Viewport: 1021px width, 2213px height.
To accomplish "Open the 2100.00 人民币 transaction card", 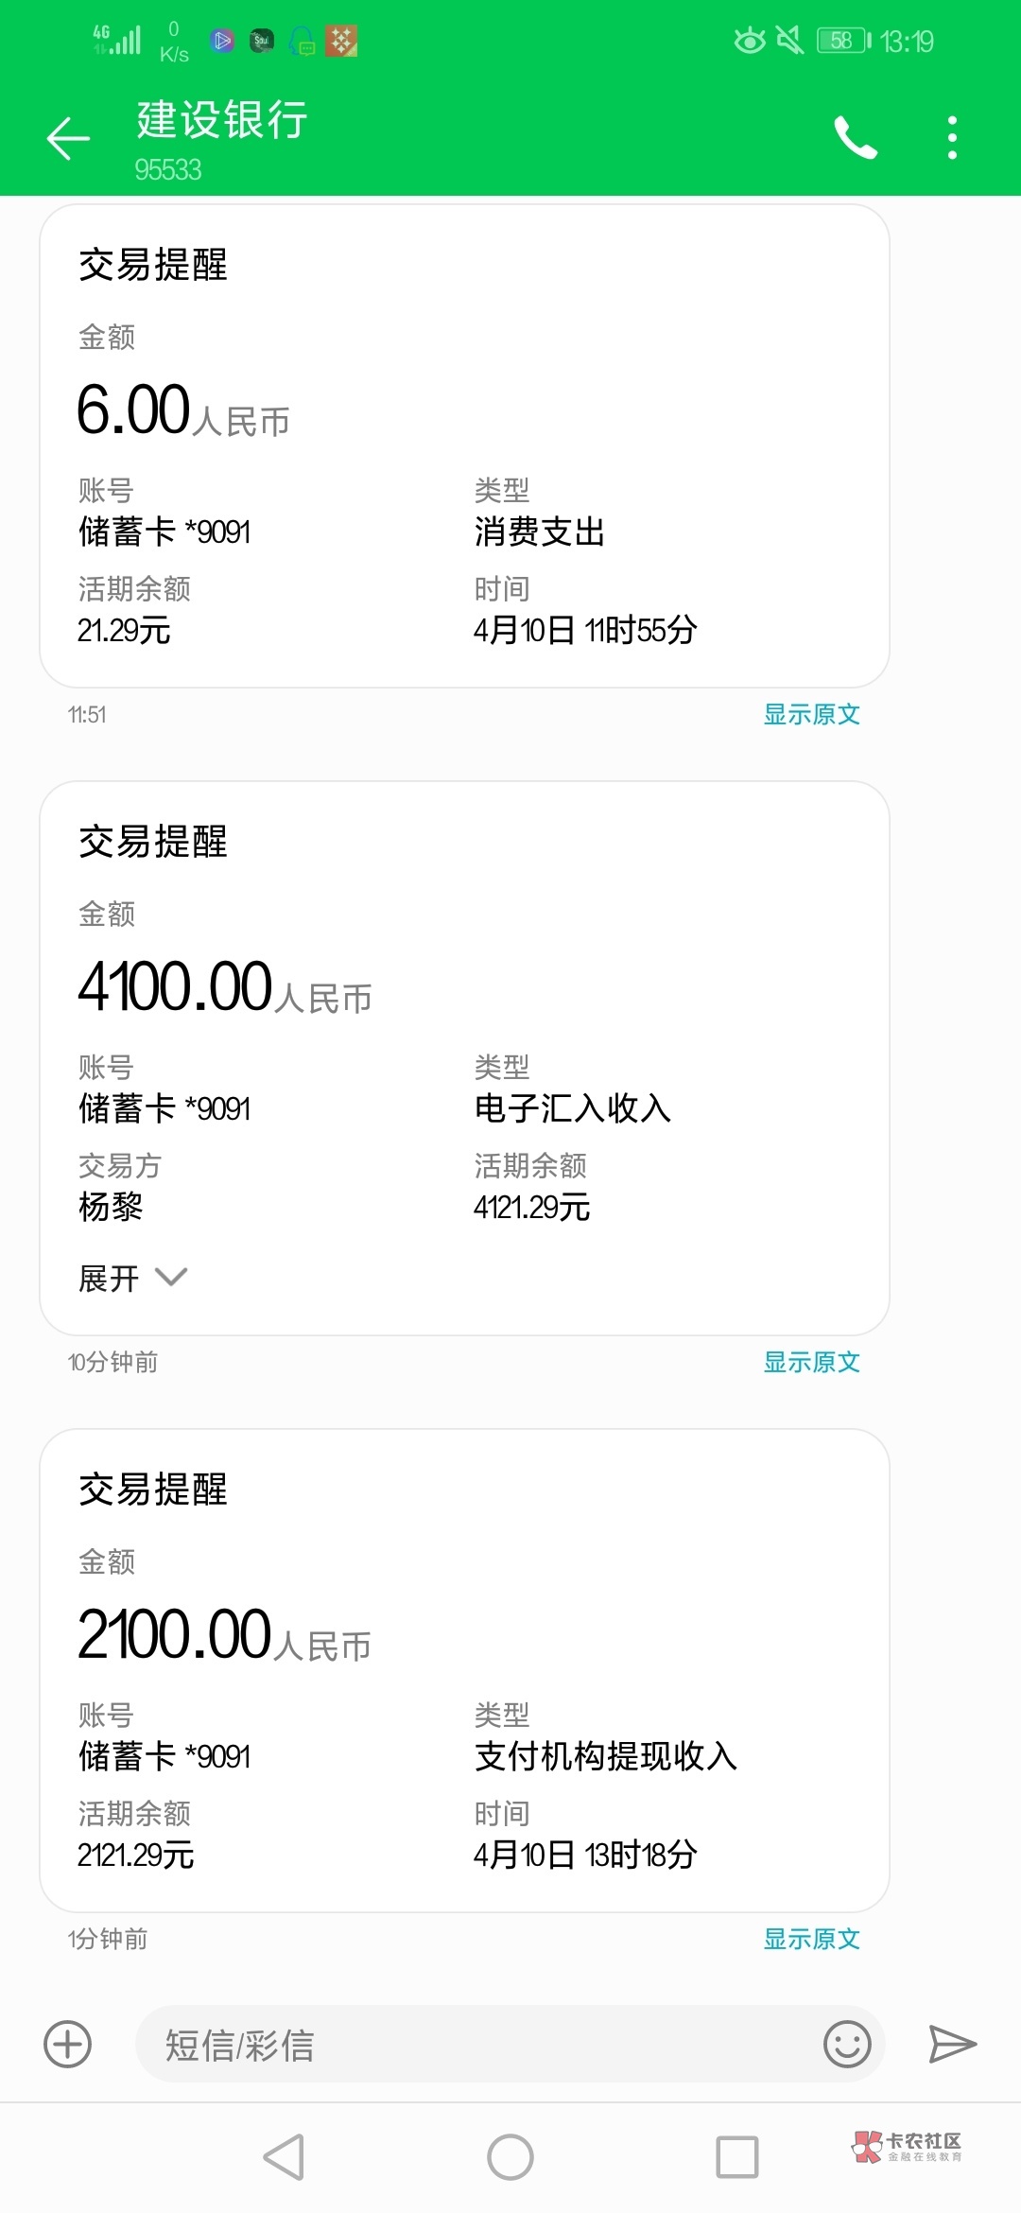I will (x=464, y=1670).
